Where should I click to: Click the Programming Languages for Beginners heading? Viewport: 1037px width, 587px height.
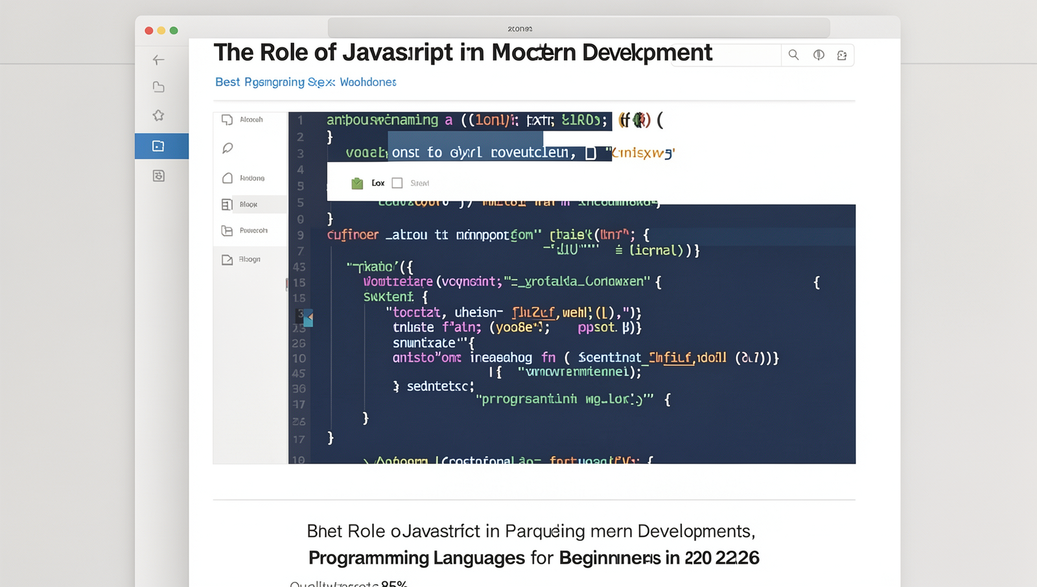click(x=533, y=558)
